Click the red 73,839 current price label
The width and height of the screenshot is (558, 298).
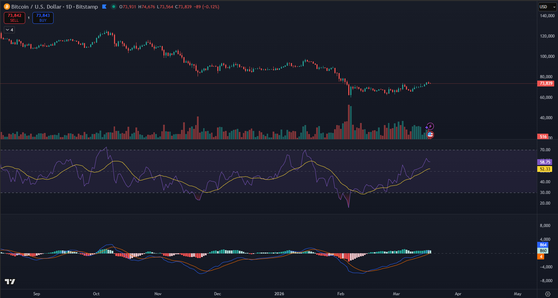tap(546, 83)
